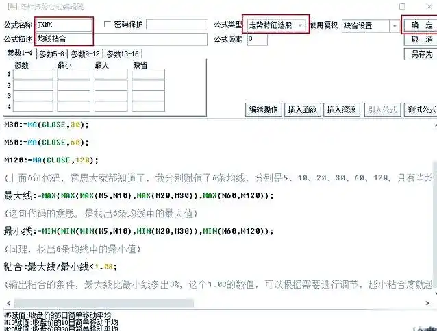This screenshot has height=331, width=437.
Task: Click the row 4 缺省 field
Action: click(148, 106)
